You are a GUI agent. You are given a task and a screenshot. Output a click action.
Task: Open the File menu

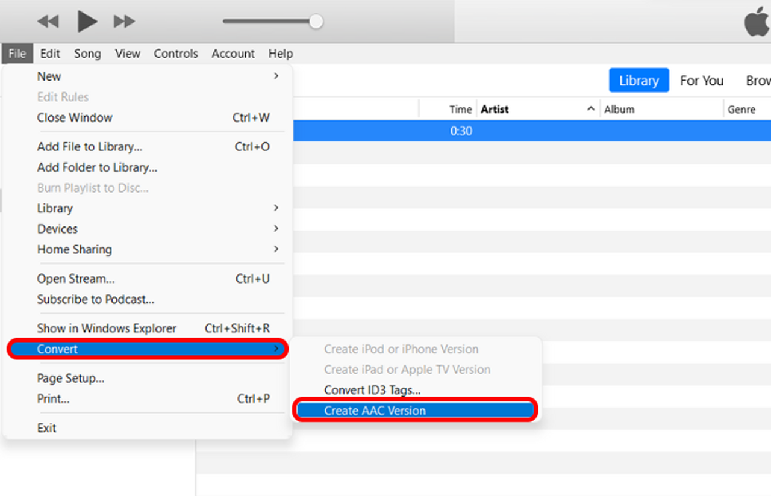click(17, 54)
